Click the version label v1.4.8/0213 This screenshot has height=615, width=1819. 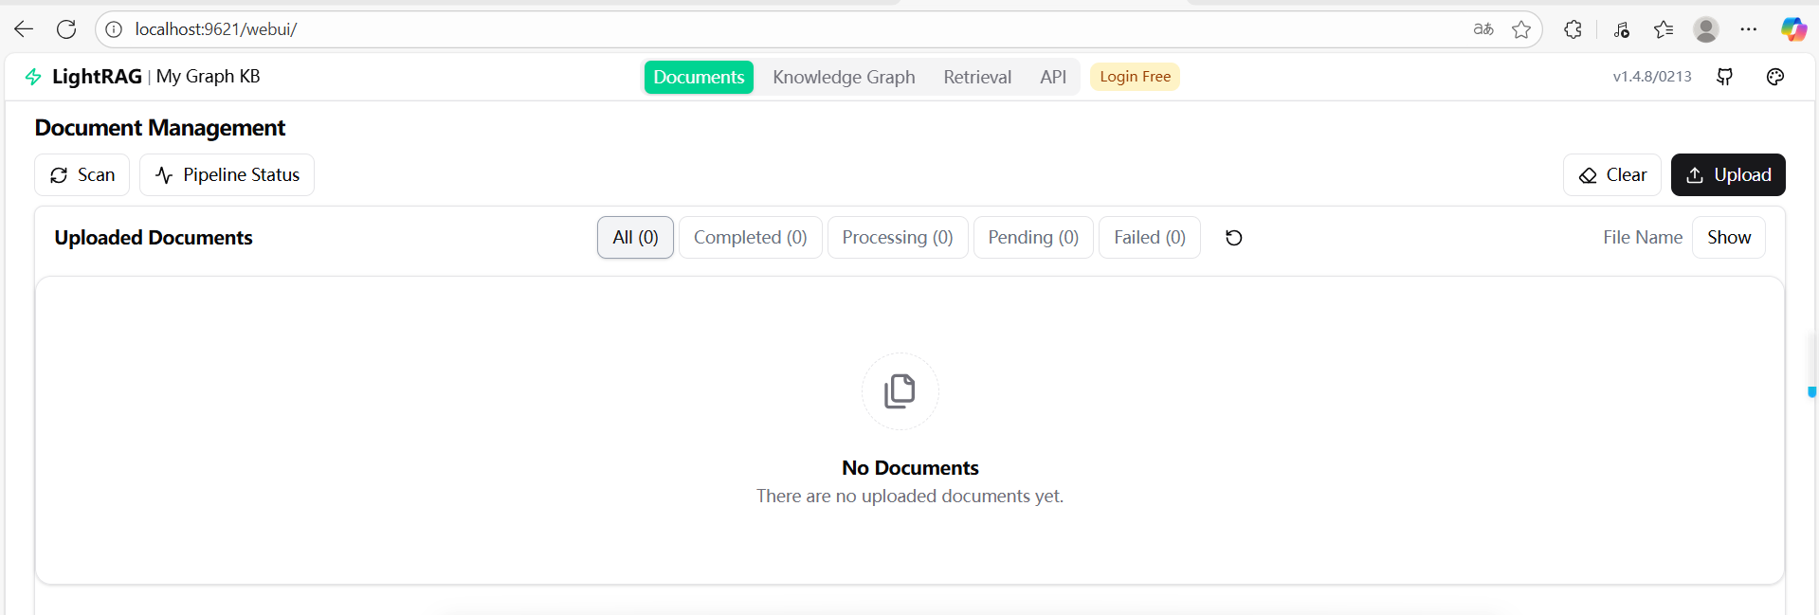click(x=1652, y=77)
